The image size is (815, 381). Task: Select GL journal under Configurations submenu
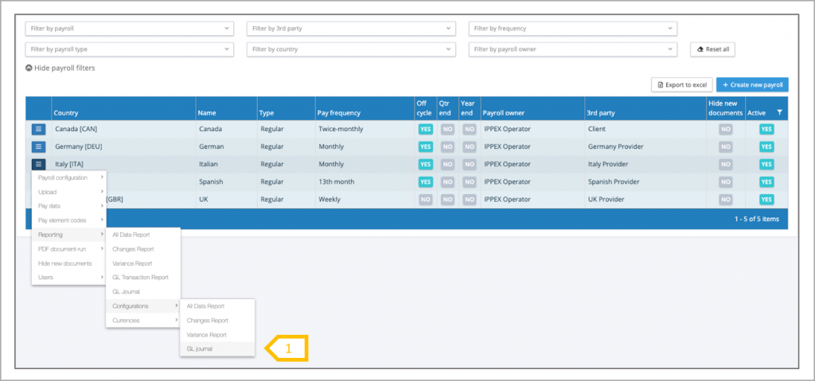[201, 348]
